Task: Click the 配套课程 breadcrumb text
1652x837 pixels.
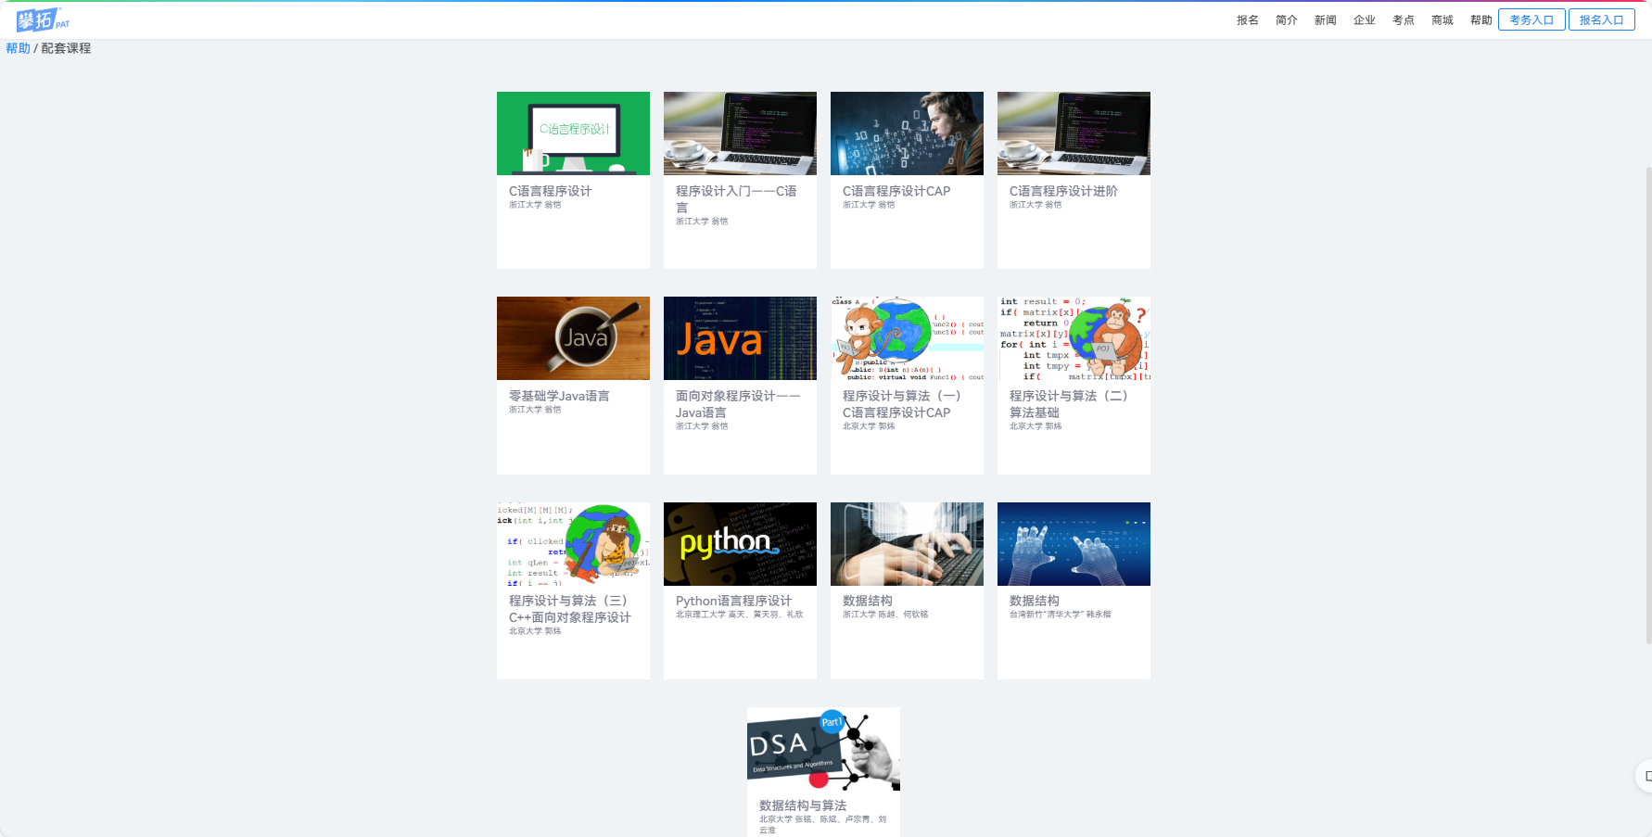Action: [66, 48]
